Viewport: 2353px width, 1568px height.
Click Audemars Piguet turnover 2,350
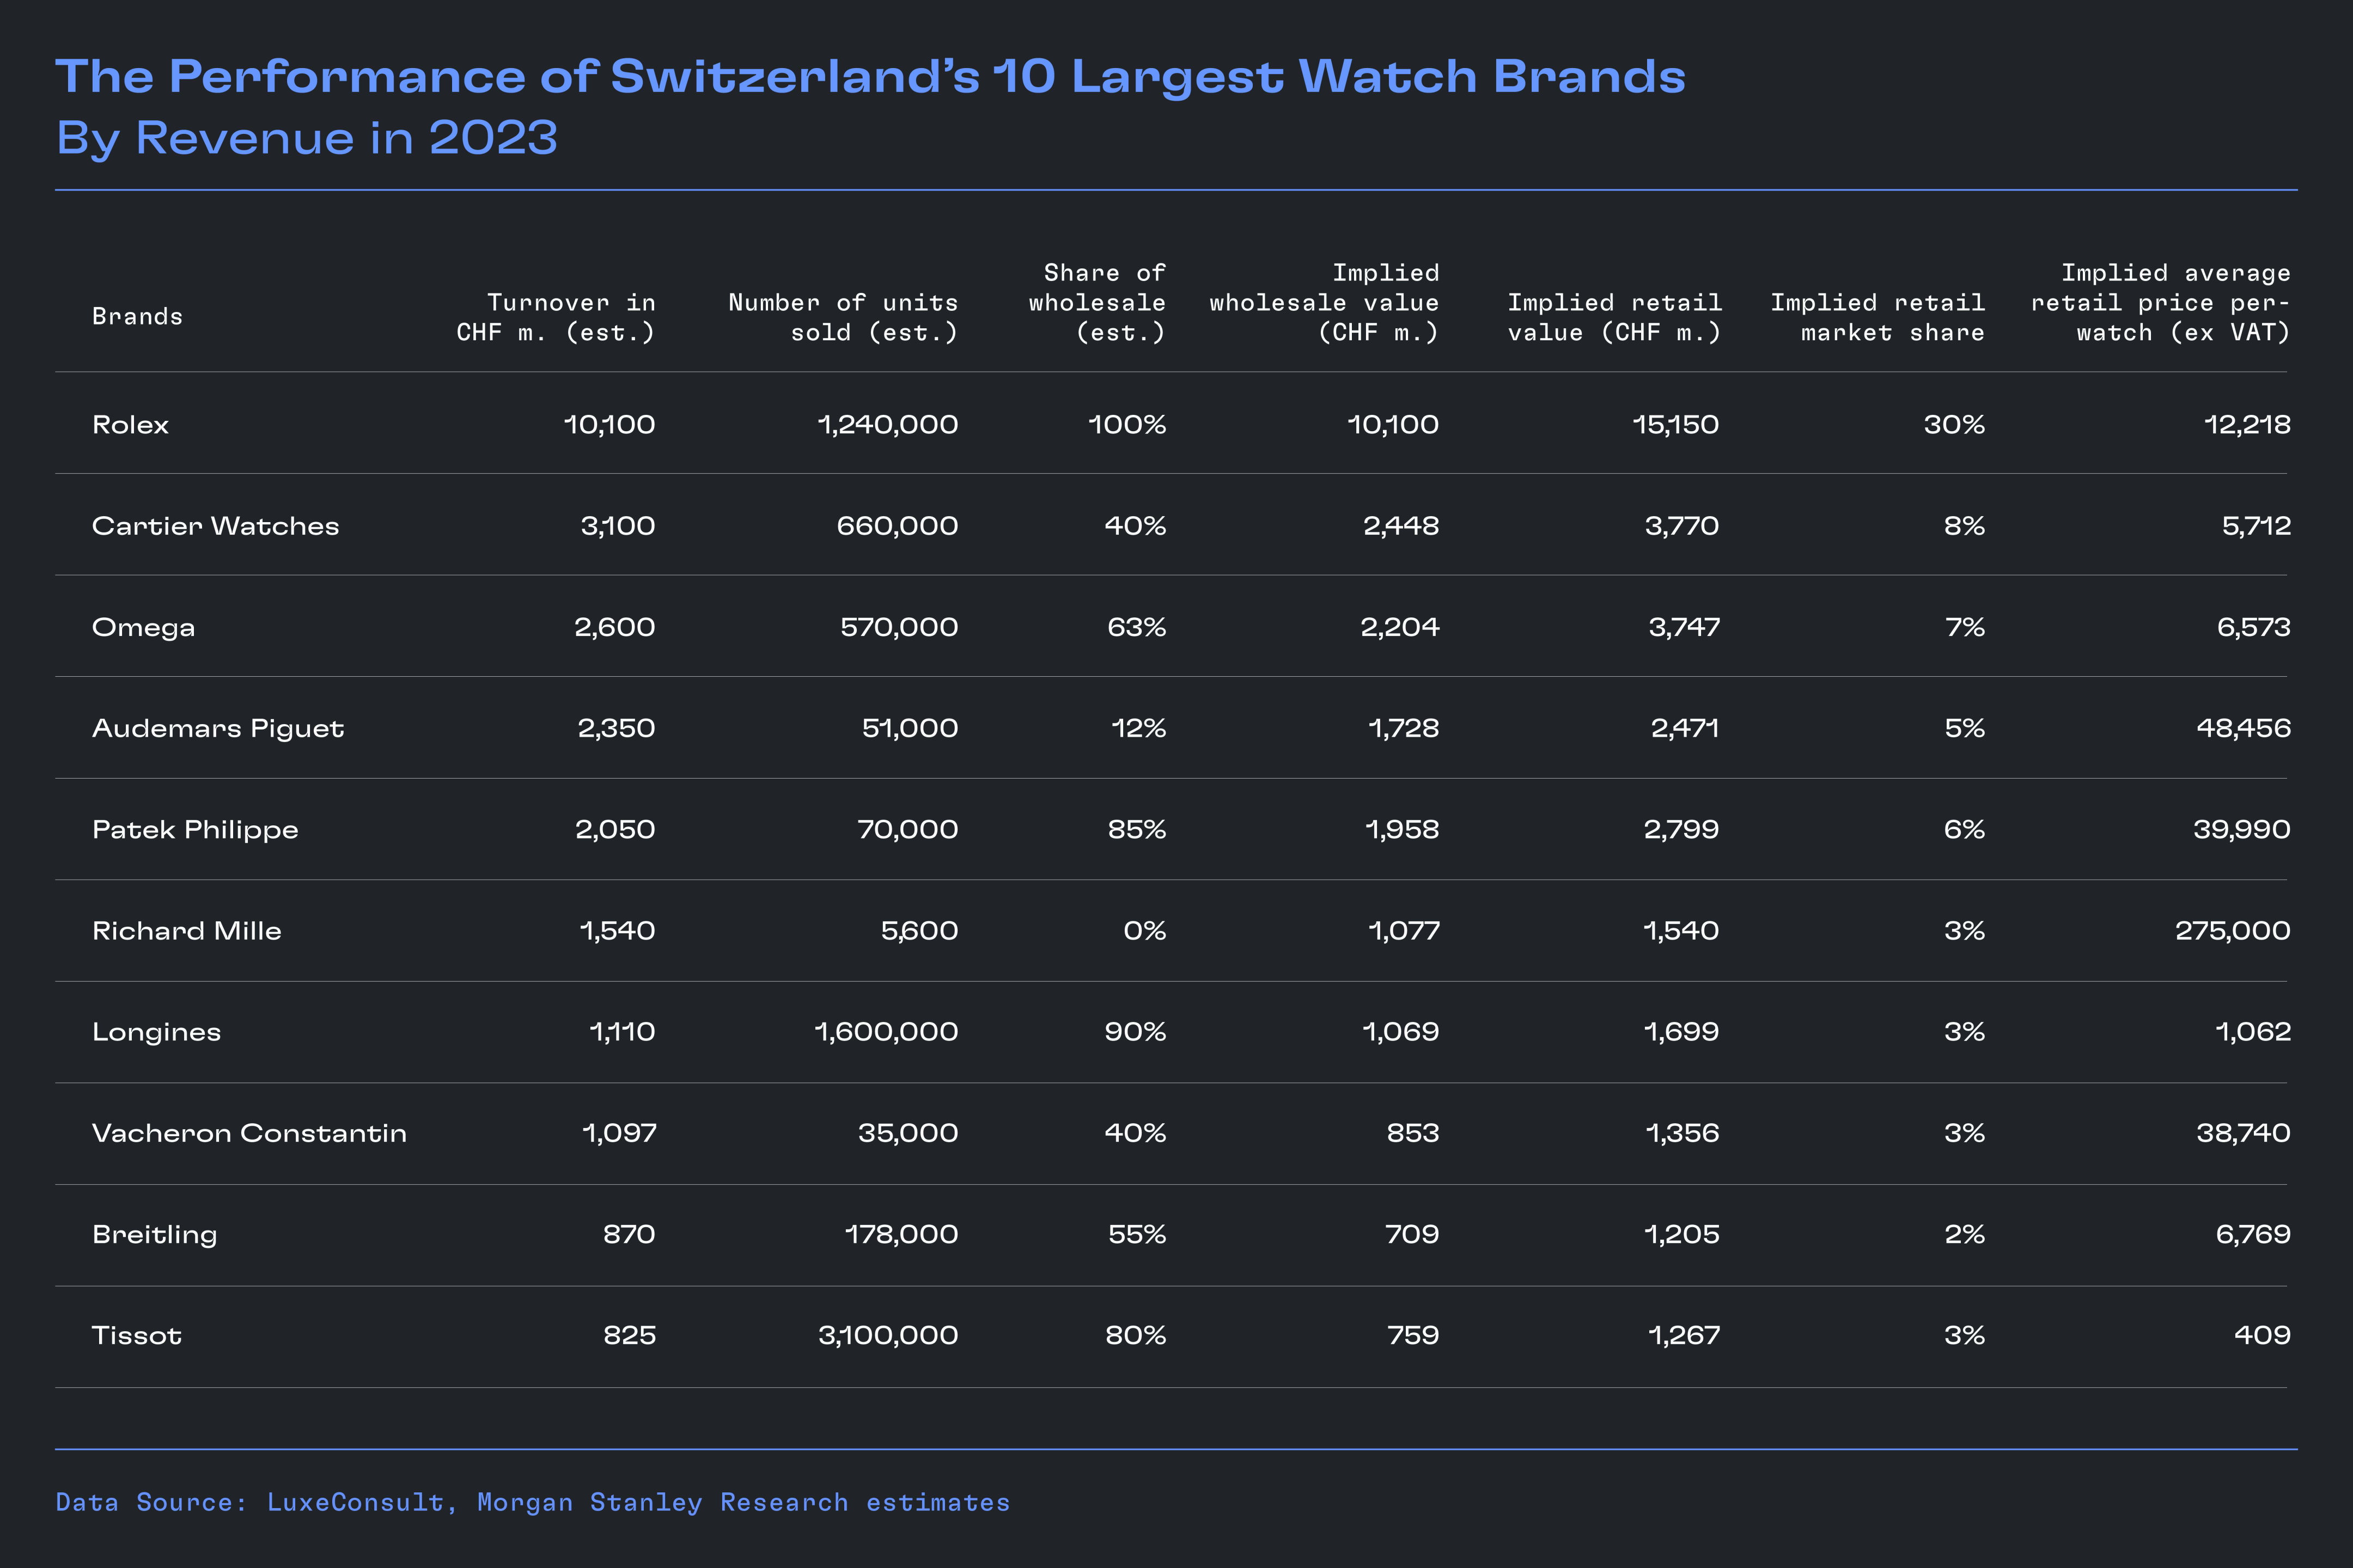tap(616, 729)
